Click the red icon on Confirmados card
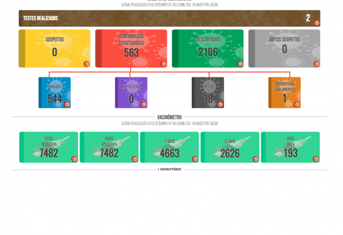The image size is (343, 235). (x=163, y=64)
